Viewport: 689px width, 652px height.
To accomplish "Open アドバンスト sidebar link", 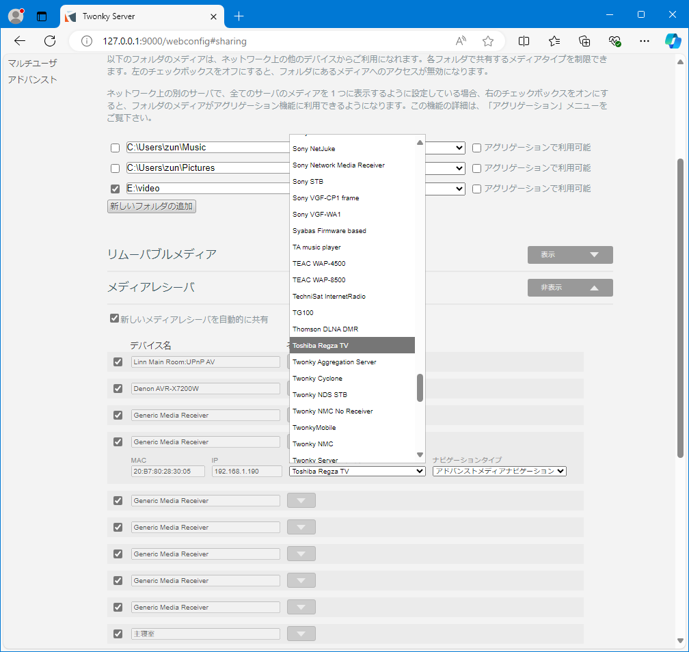I will point(33,80).
